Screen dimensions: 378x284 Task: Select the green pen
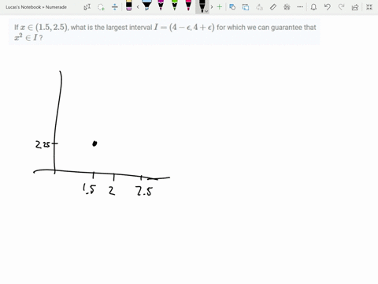click(175, 6)
